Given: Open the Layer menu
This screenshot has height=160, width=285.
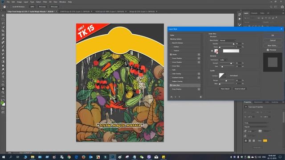Looking at the screenshot, I should (26, 2).
